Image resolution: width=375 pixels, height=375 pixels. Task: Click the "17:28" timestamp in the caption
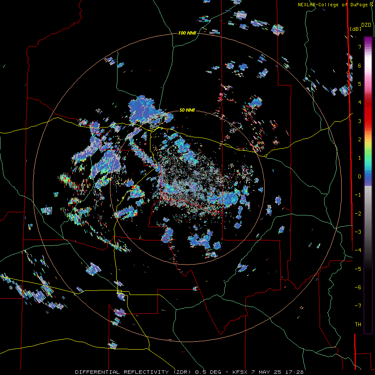tap(295, 372)
